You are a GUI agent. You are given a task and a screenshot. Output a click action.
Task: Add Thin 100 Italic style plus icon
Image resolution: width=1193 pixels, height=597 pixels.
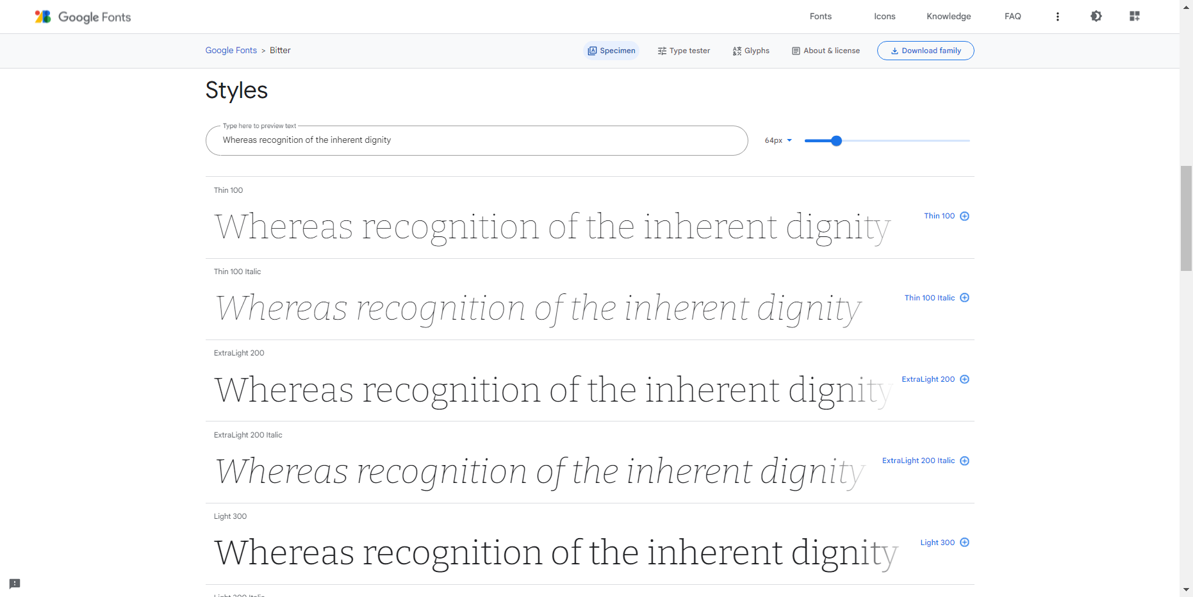964,298
